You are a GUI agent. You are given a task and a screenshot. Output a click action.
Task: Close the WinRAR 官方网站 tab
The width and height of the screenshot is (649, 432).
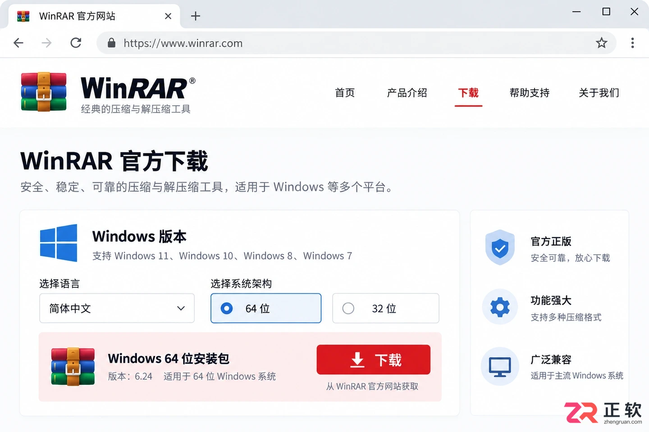pyautogui.click(x=168, y=16)
